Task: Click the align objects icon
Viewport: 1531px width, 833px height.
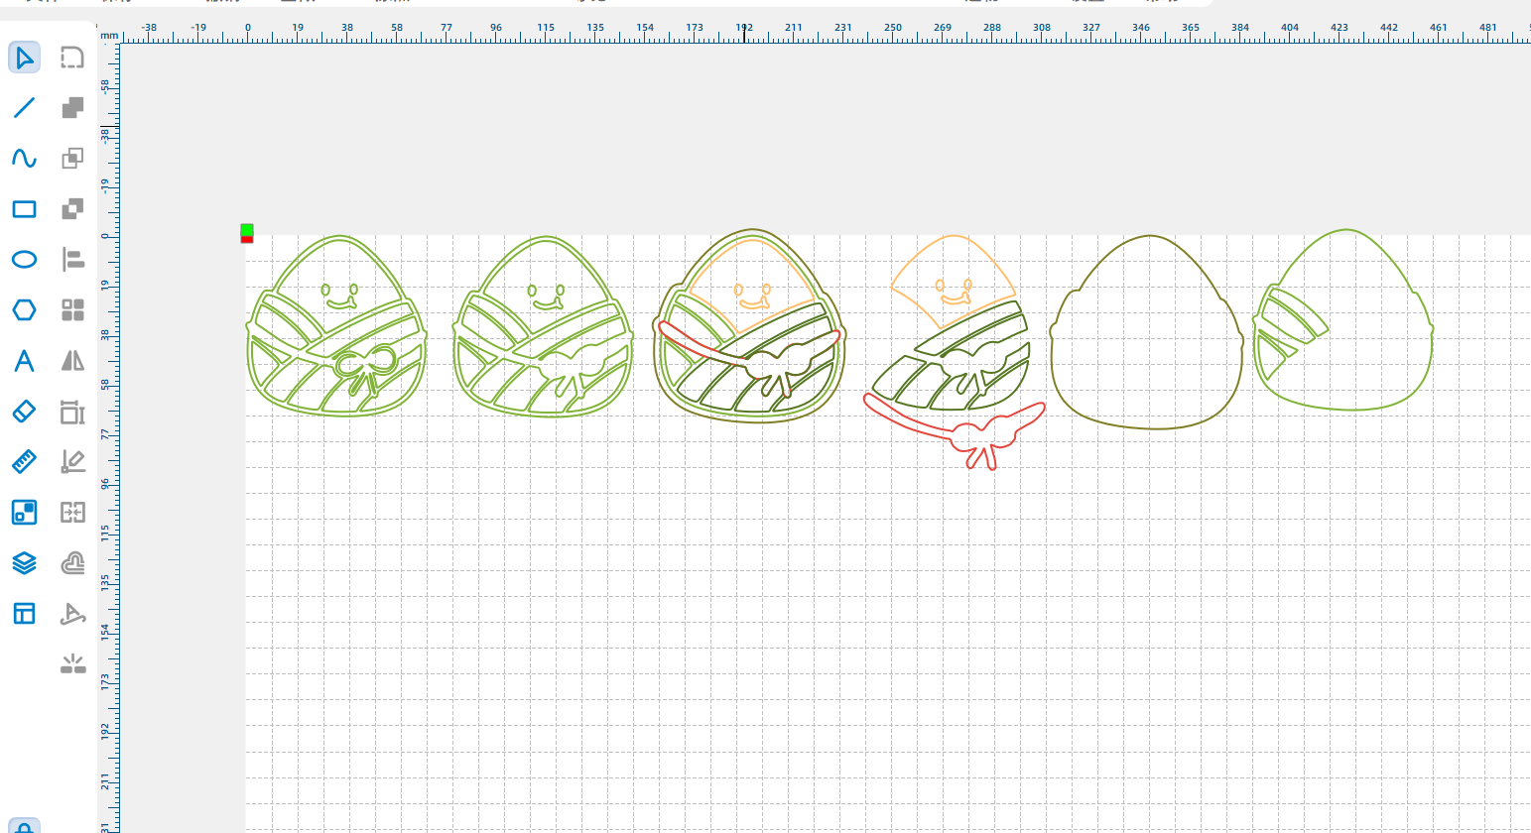Action: tap(72, 259)
